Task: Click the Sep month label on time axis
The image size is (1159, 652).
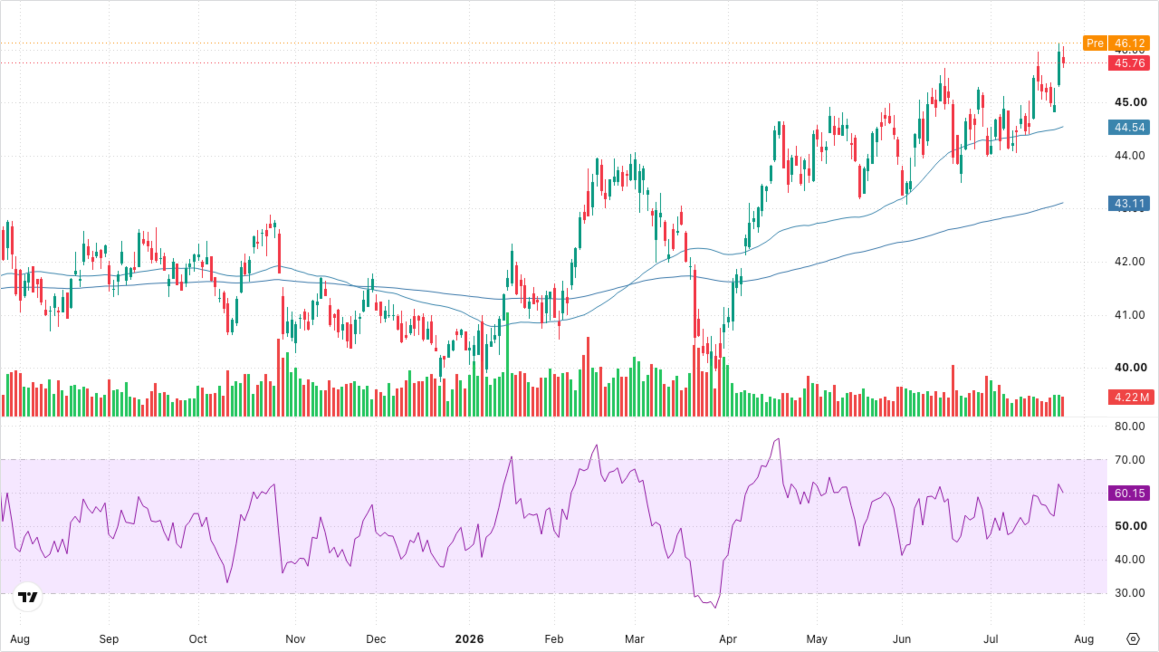Action: pyautogui.click(x=109, y=639)
